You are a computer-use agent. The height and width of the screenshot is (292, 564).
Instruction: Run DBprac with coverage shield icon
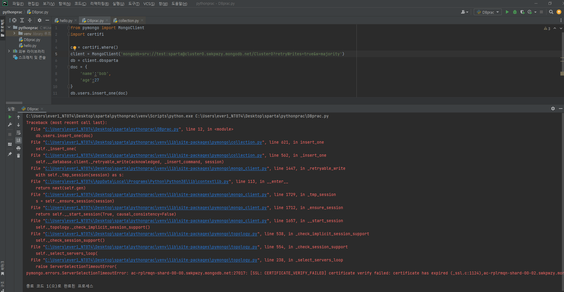(522, 12)
